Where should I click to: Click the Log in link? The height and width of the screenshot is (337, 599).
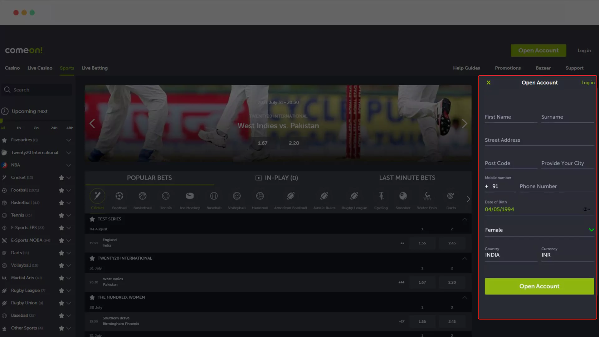588,82
